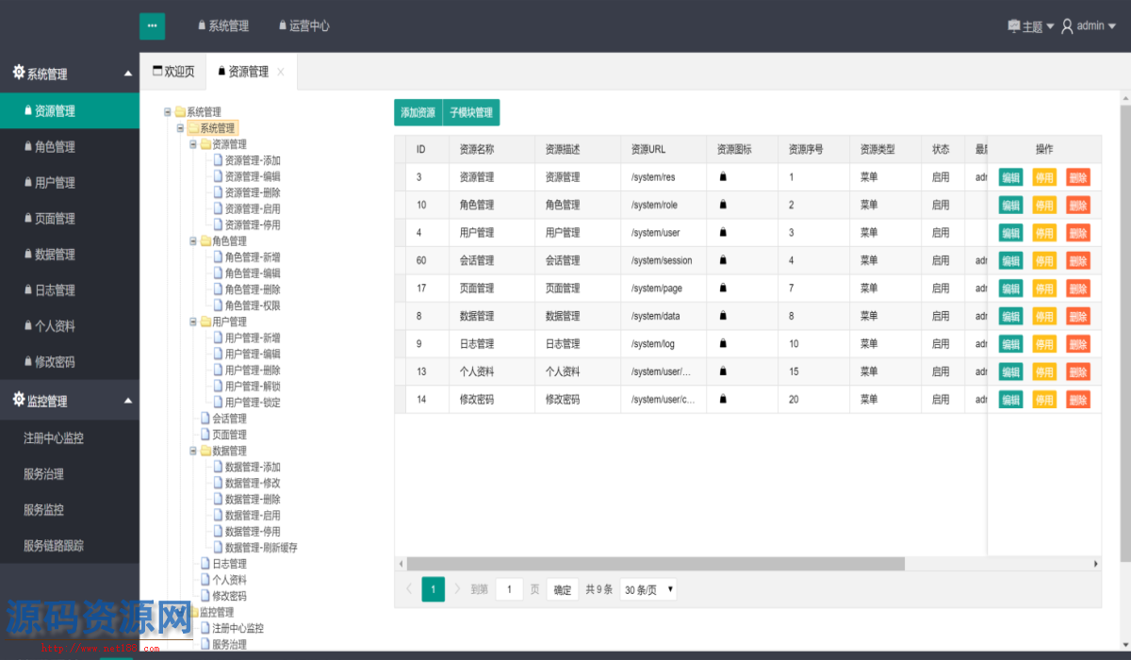This screenshot has height=660, width=1131.
Task: Delete the 用户管理 table row
Action: [1078, 233]
